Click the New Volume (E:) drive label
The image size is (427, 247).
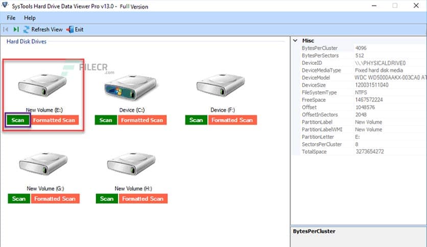pyautogui.click(x=44, y=110)
